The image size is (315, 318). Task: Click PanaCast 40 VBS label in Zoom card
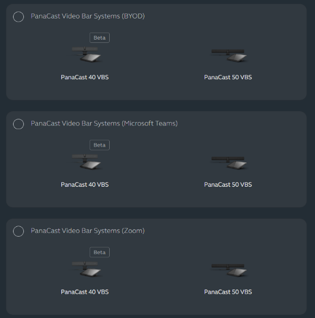click(x=85, y=292)
